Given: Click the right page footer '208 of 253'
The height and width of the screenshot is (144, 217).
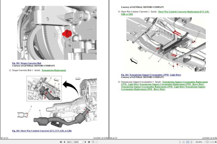Looking at the screenshot, I should click(x=114, y=138).
